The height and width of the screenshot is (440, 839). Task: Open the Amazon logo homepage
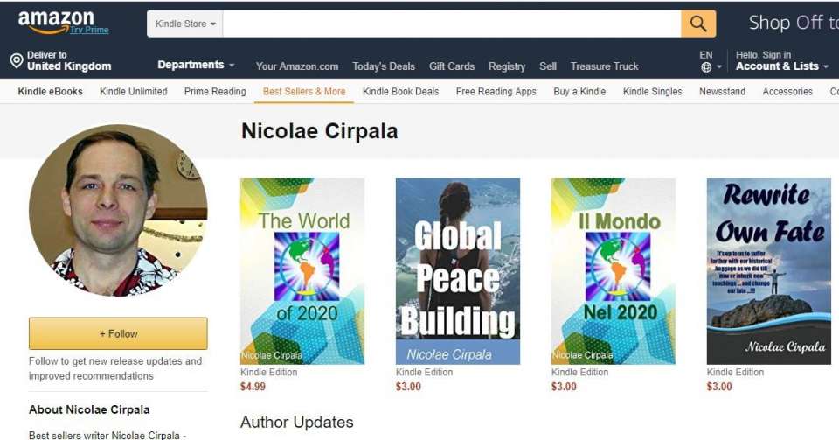[x=56, y=21]
